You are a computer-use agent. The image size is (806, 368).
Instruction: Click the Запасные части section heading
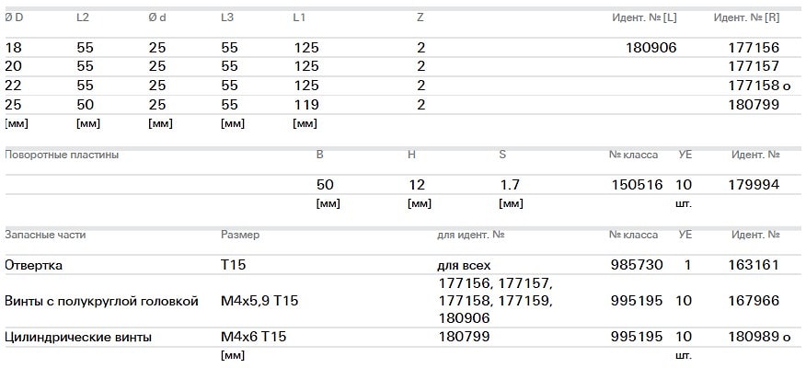click(x=45, y=236)
